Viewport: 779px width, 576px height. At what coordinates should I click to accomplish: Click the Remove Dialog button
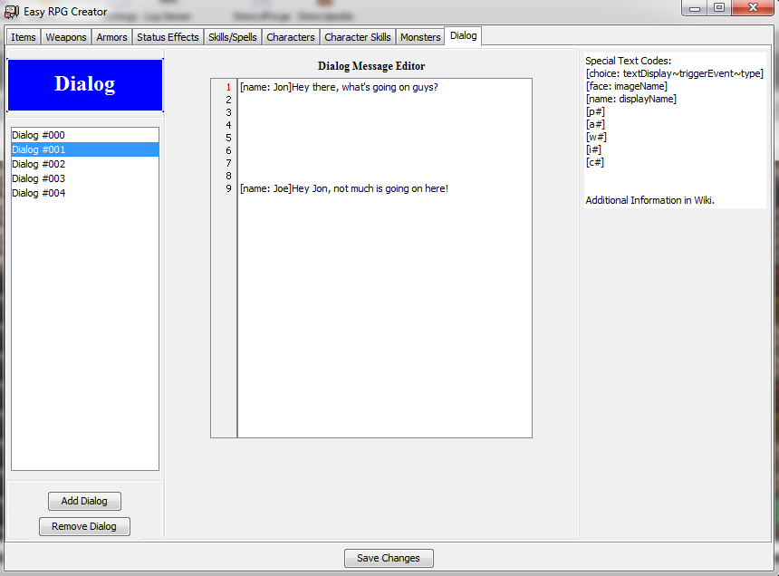(84, 526)
